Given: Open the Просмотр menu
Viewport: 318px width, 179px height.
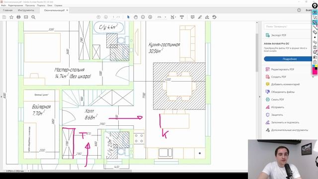Looking at the screenshot, I should click(30, 5).
